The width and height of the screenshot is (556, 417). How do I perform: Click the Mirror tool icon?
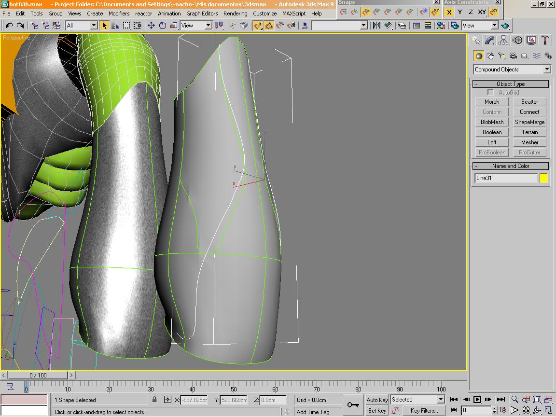(x=376, y=26)
